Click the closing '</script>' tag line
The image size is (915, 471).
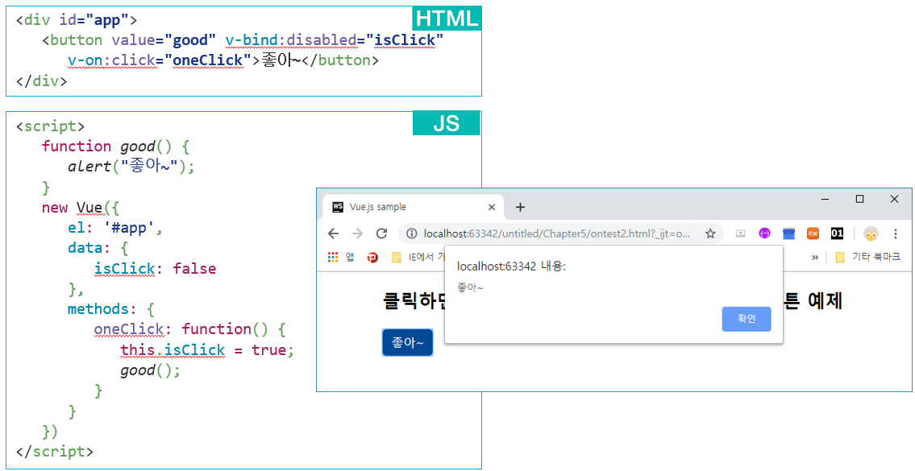(54, 452)
